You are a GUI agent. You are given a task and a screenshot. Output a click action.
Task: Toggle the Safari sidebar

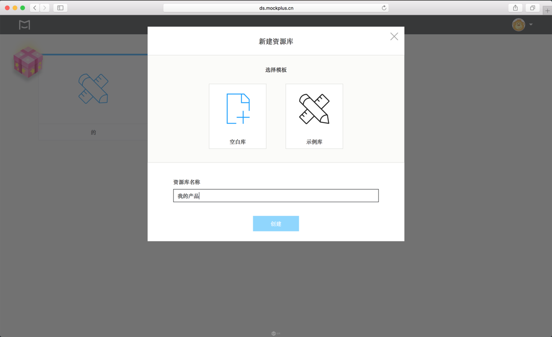click(61, 8)
